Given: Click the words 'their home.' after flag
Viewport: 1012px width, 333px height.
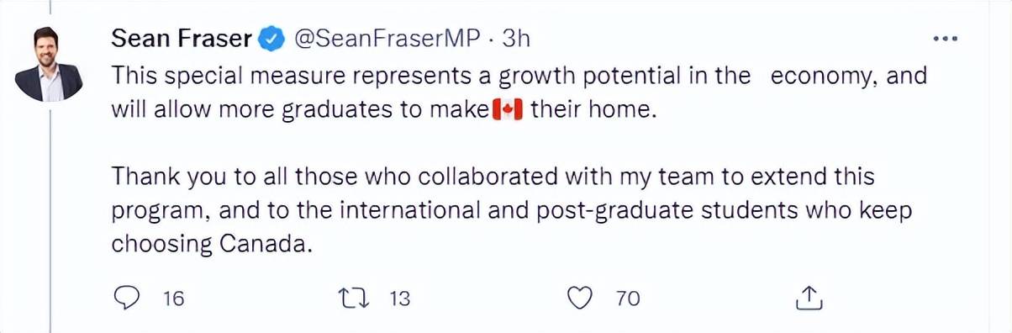Looking at the screenshot, I should pyautogui.click(x=592, y=111).
